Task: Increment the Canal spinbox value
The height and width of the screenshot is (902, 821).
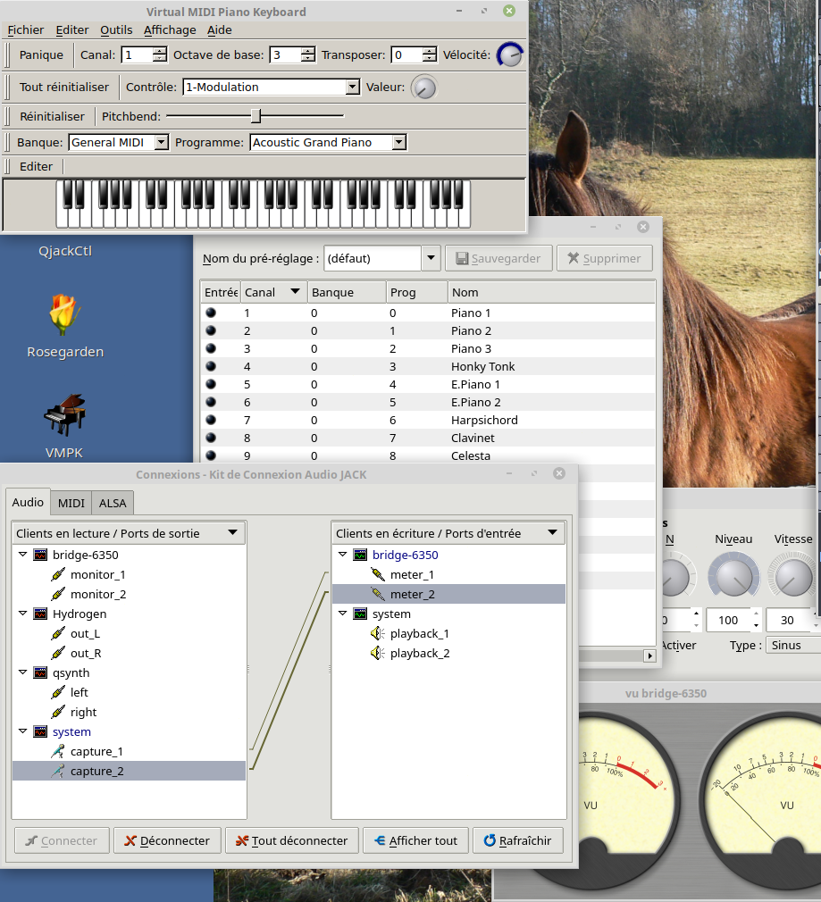Action: [x=159, y=51]
